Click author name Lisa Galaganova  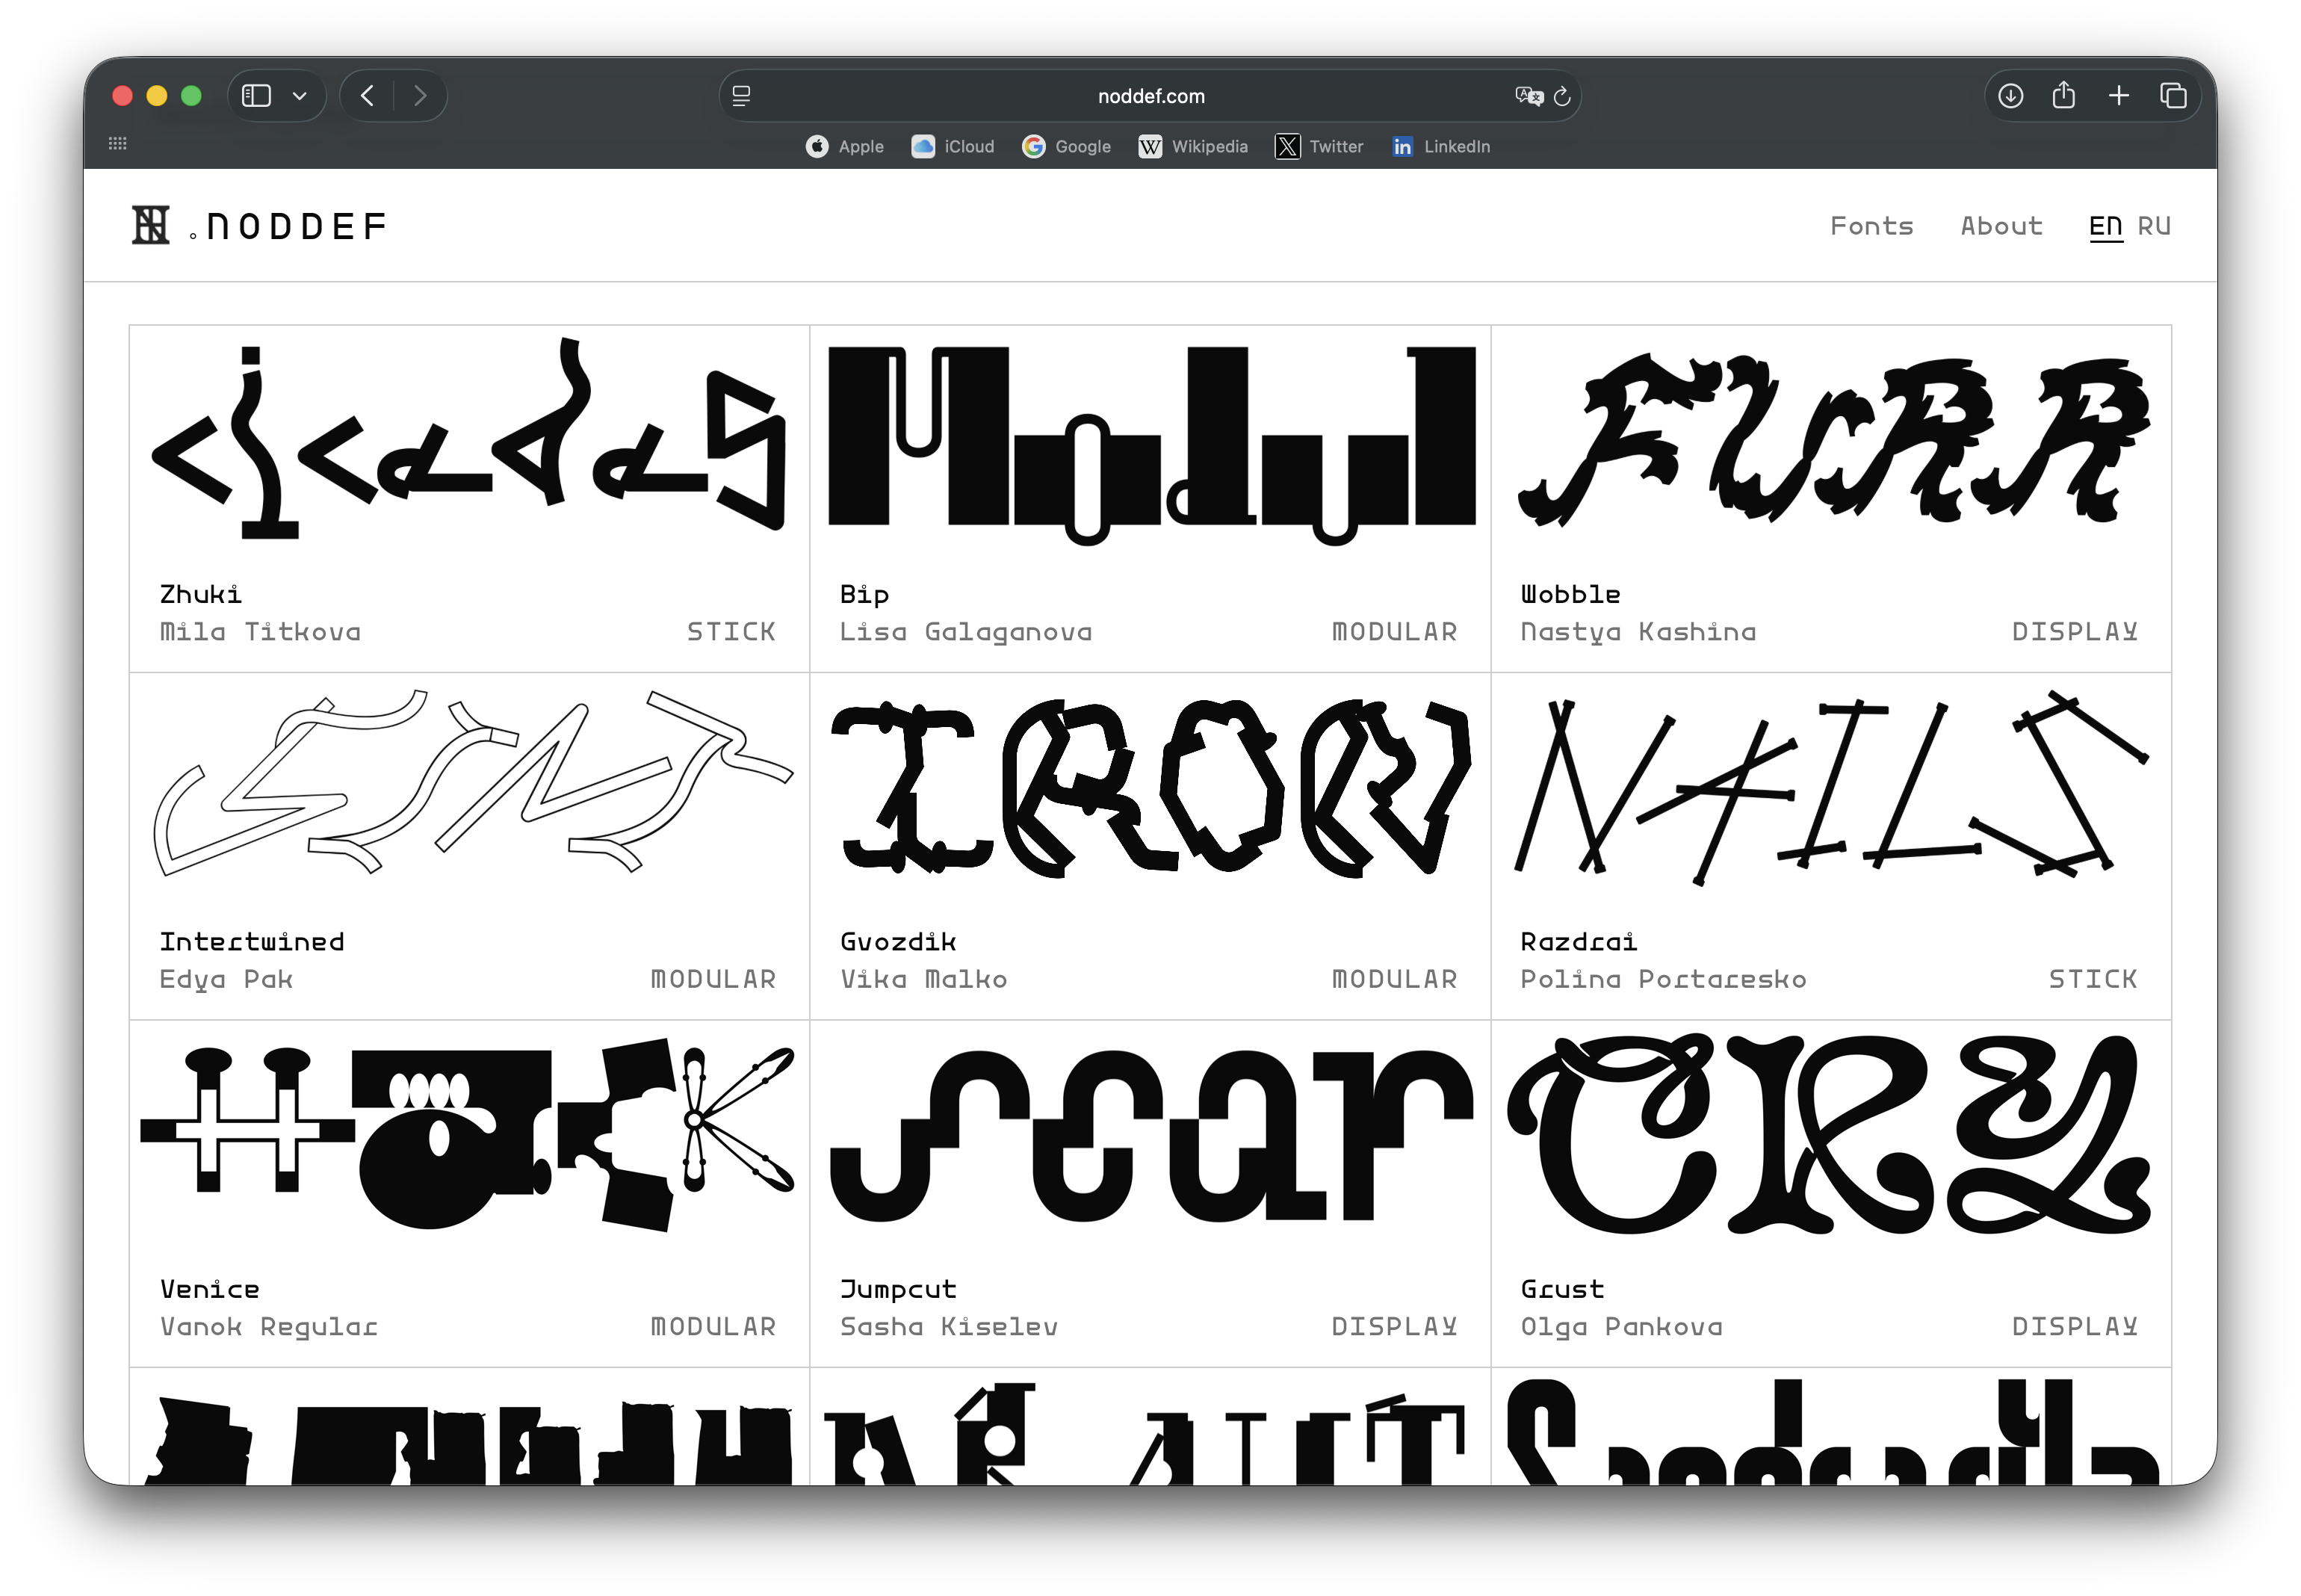(965, 633)
